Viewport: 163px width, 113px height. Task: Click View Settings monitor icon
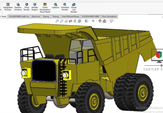coord(111,21)
